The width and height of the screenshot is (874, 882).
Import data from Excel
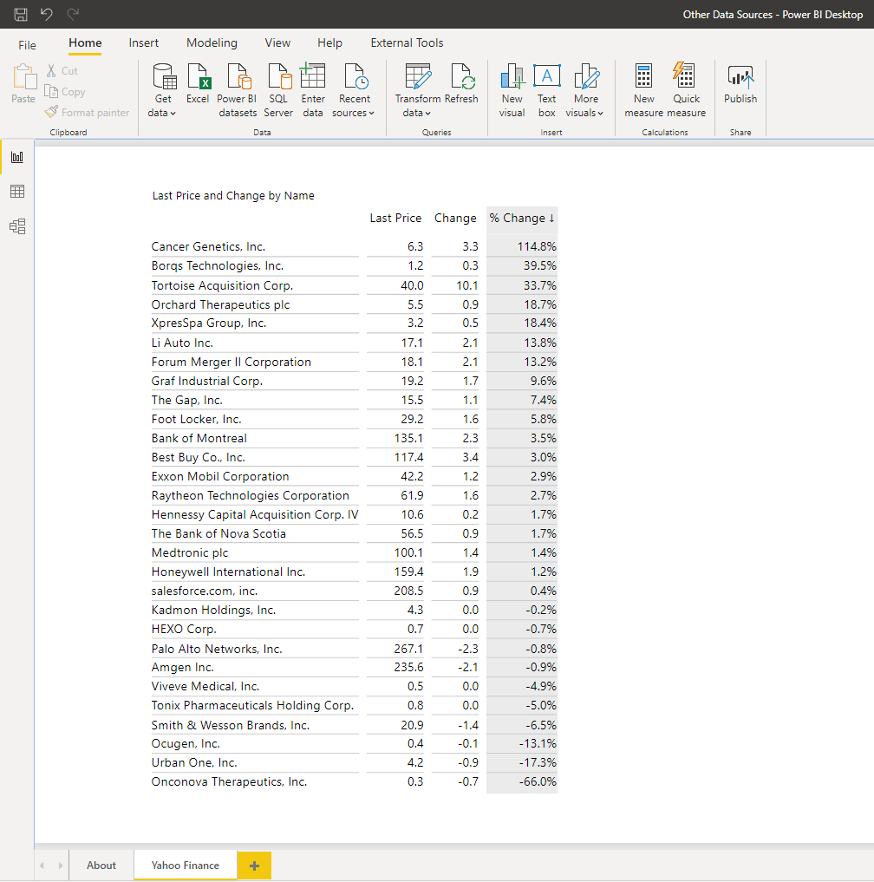pyautogui.click(x=198, y=84)
